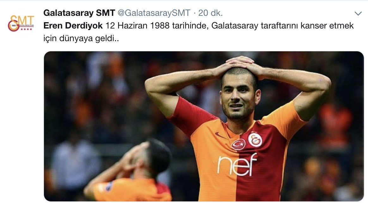Screen dimensions: 368x209
Task: Click the 1905 circle emblem in the avatar
Action: tap(13, 26)
